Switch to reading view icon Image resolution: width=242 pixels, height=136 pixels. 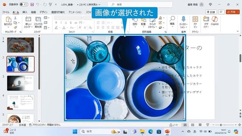[200, 125]
